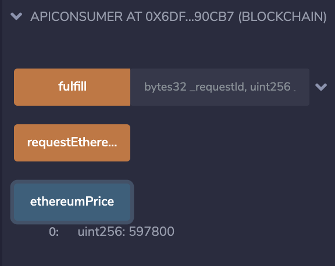
Task: Read ethereumPrice with the blue button
Action: tap(72, 202)
